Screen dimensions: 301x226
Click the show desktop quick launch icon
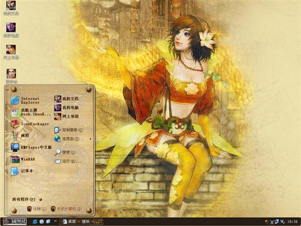click(x=48, y=222)
